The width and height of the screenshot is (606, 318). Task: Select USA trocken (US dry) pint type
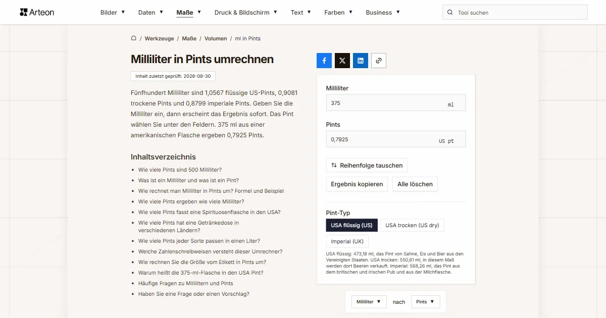(x=412, y=225)
